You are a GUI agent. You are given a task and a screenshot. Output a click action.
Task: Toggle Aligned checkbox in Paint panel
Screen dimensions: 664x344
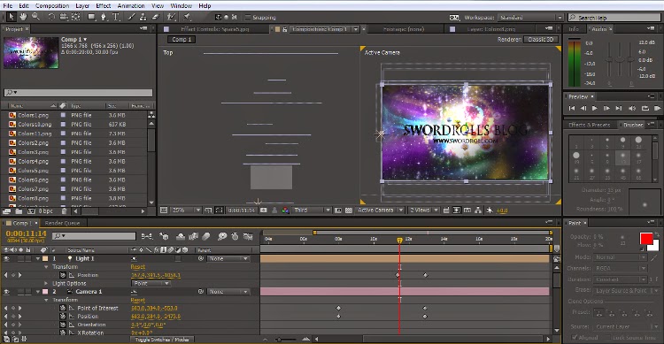click(x=575, y=337)
